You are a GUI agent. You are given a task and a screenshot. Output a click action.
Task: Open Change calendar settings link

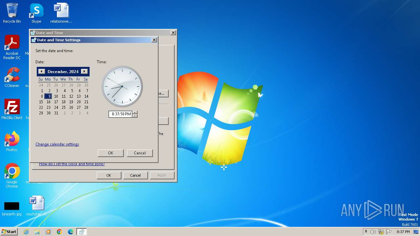pos(57,144)
